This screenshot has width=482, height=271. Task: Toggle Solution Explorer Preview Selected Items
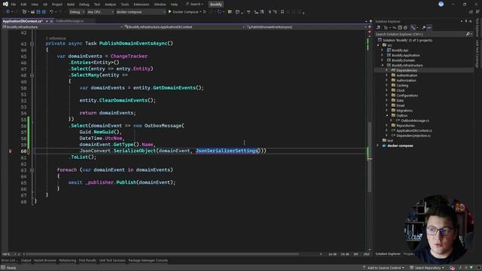point(429,28)
